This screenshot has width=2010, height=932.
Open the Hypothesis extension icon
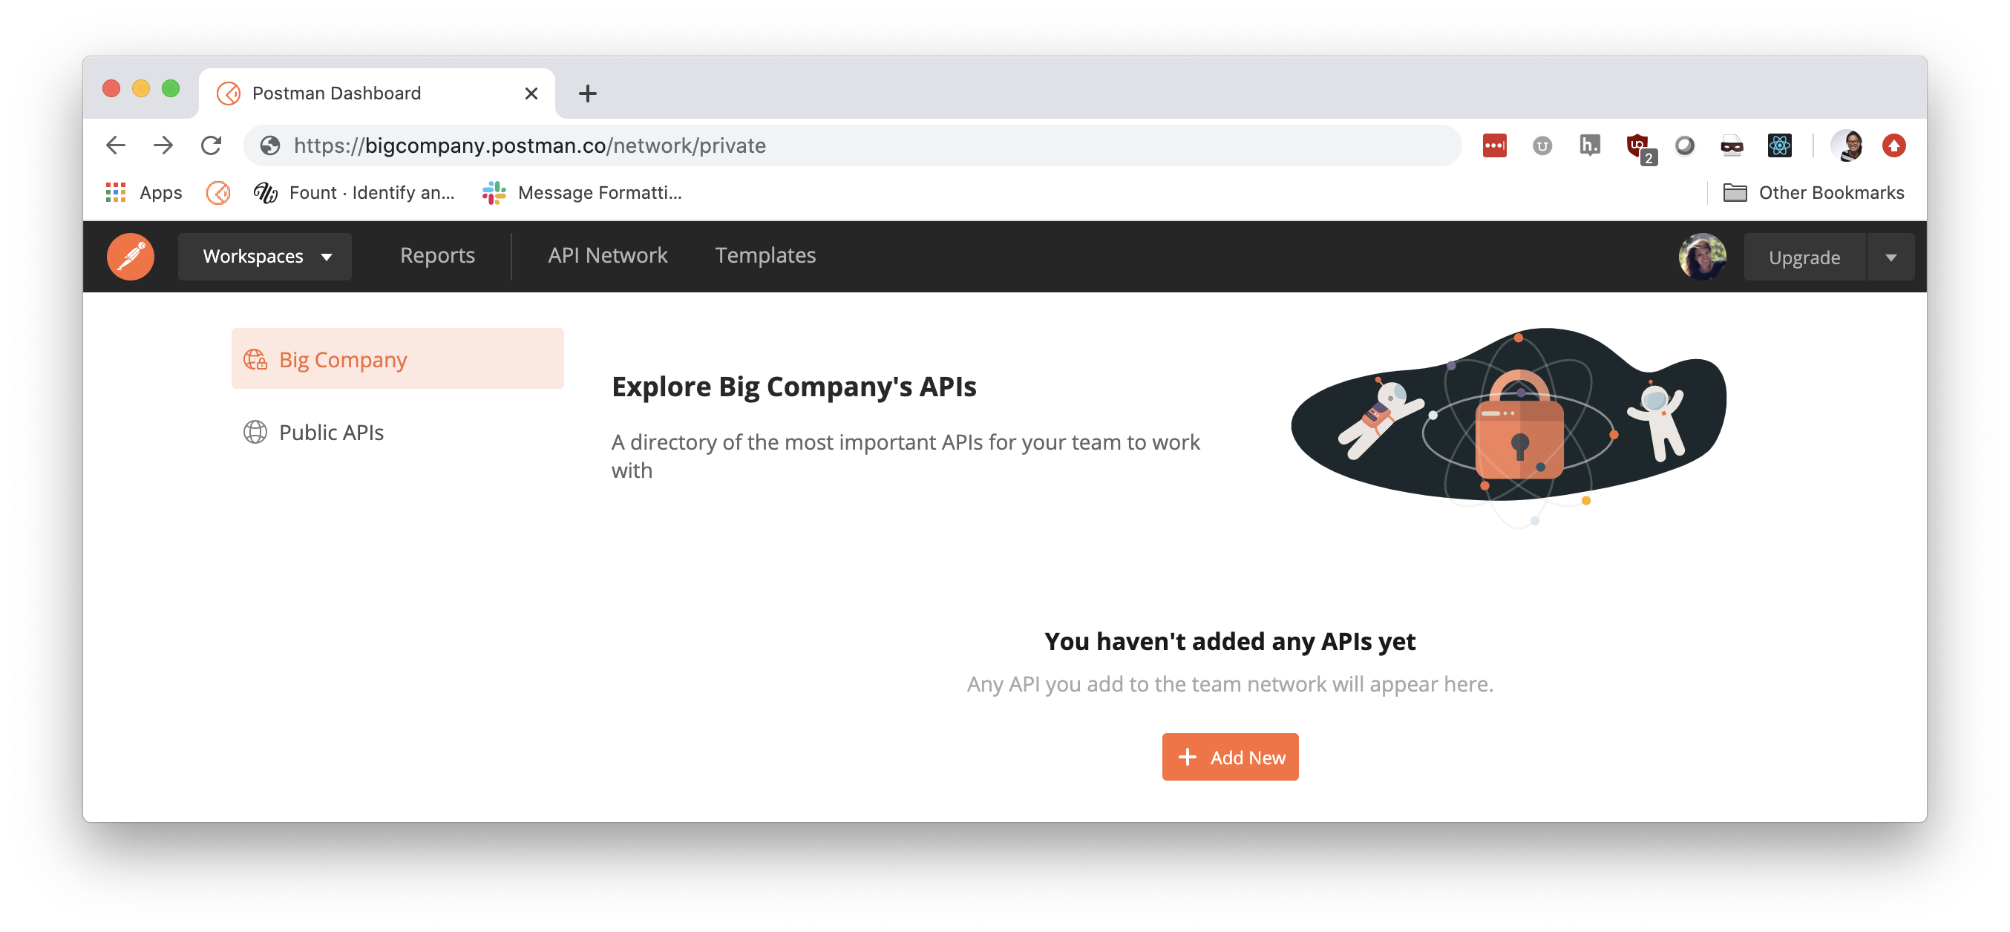(1589, 146)
